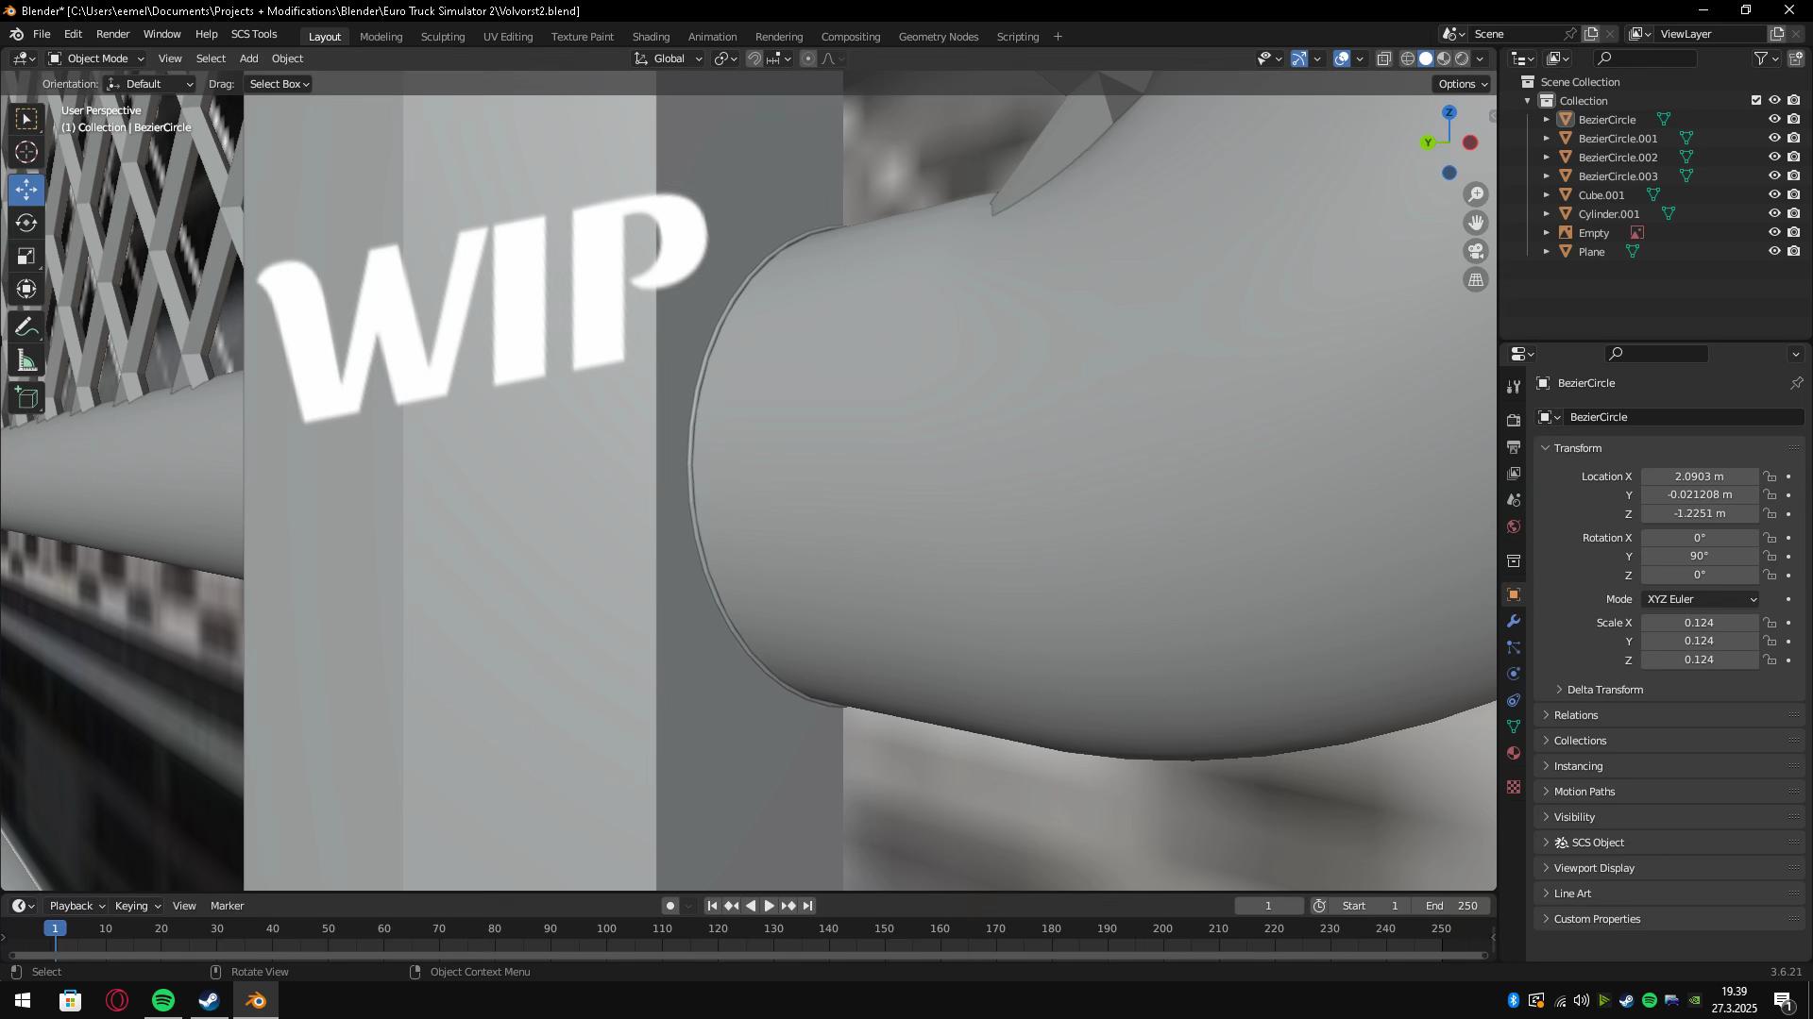Open the Global transform orientation dropdown
Screen dimensions: 1813x1019
[669, 58]
